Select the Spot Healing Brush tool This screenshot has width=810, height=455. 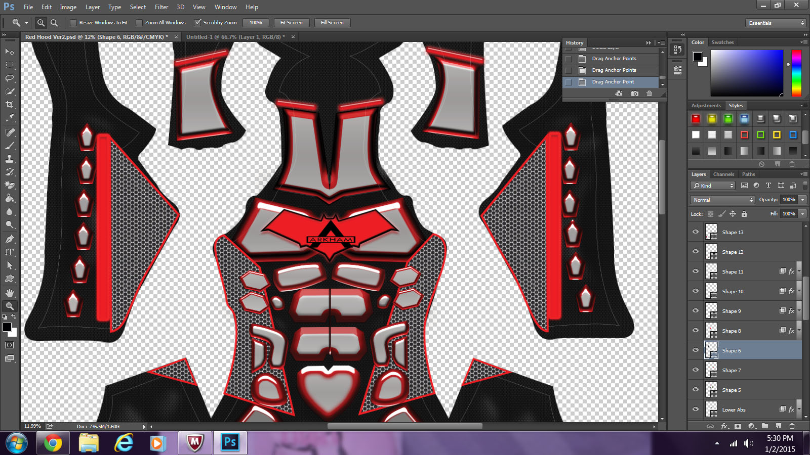10,132
